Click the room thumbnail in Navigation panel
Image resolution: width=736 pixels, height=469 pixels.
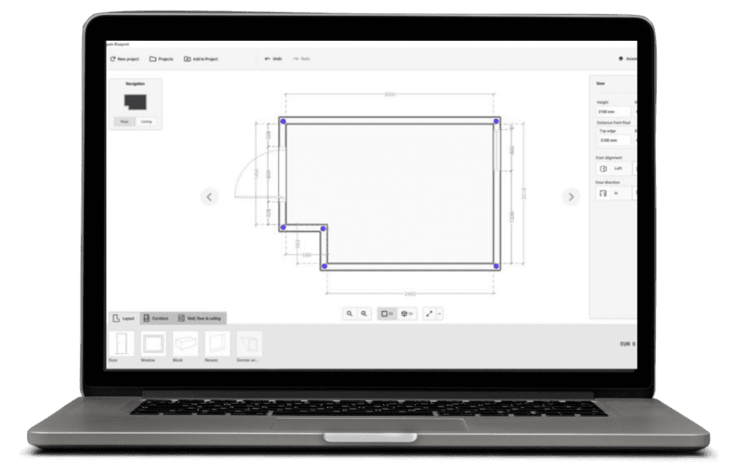(x=135, y=102)
